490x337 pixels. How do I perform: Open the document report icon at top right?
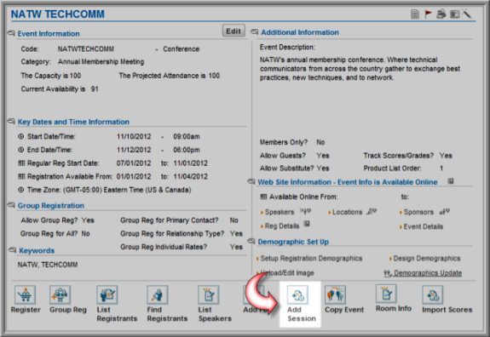(415, 14)
